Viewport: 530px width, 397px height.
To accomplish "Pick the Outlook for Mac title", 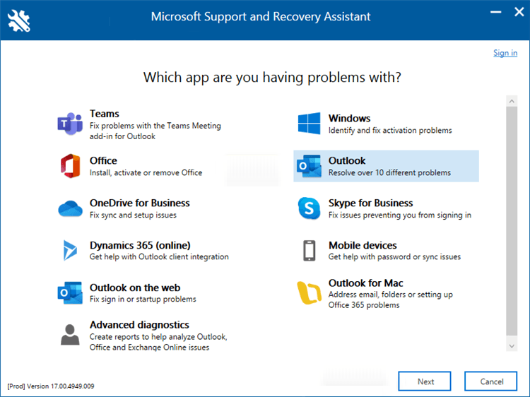I will pyautogui.click(x=366, y=283).
